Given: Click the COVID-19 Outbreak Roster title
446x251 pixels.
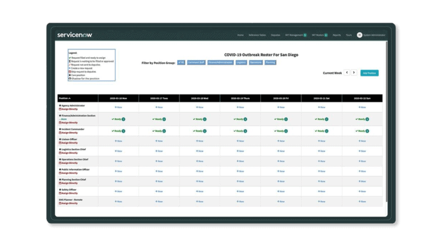Looking at the screenshot, I should pyautogui.click(x=261, y=55).
